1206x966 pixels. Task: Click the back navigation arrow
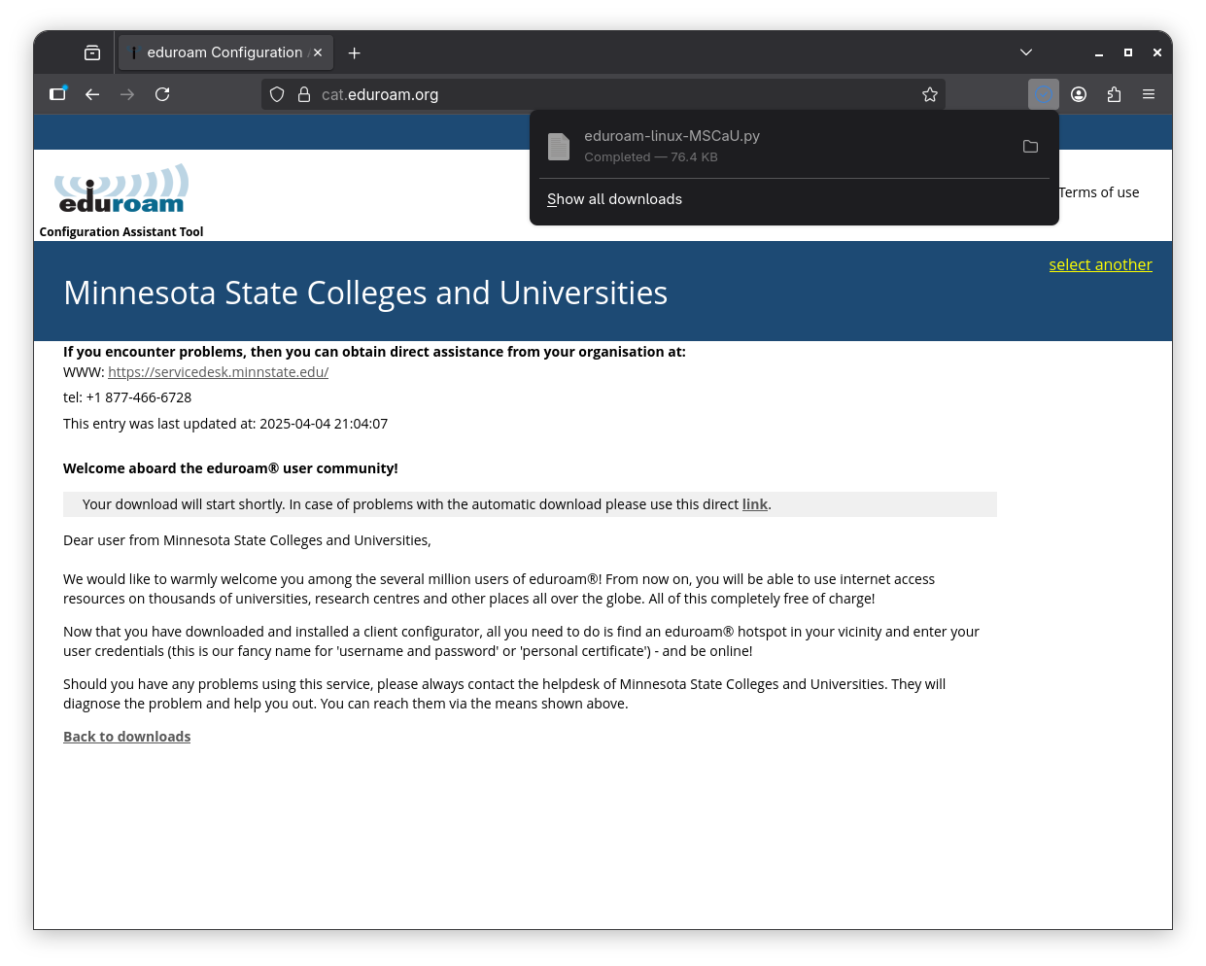click(x=91, y=94)
